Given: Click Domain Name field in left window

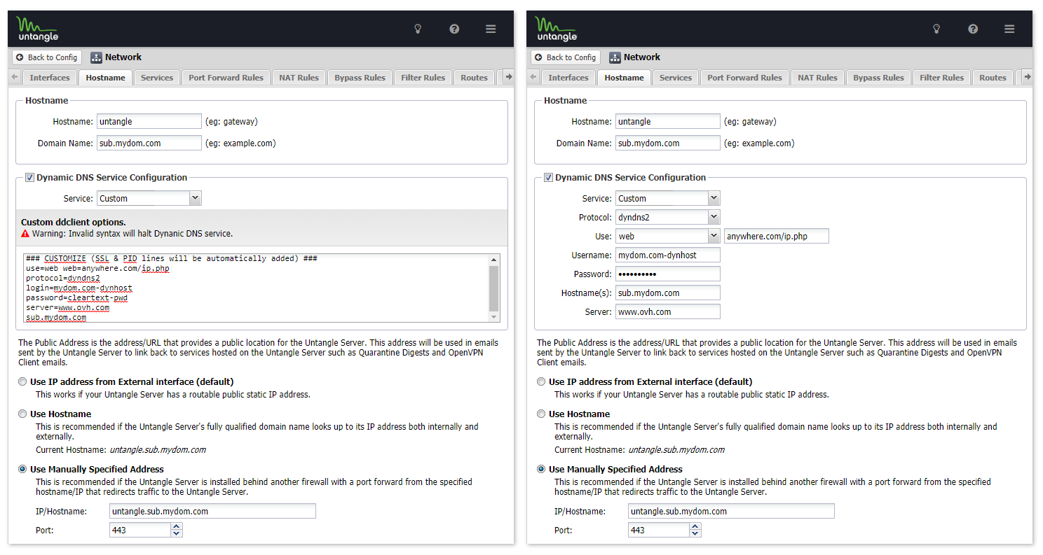Looking at the screenshot, I should point(149,143).
